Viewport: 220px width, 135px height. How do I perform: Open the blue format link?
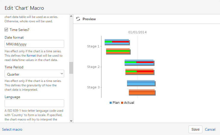coord(31,56)
